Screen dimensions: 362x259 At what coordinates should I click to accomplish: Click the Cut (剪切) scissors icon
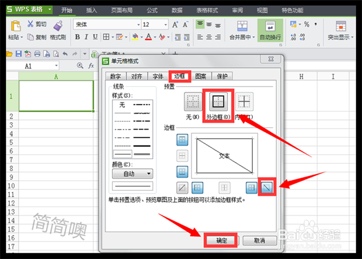tap(30, 24)
